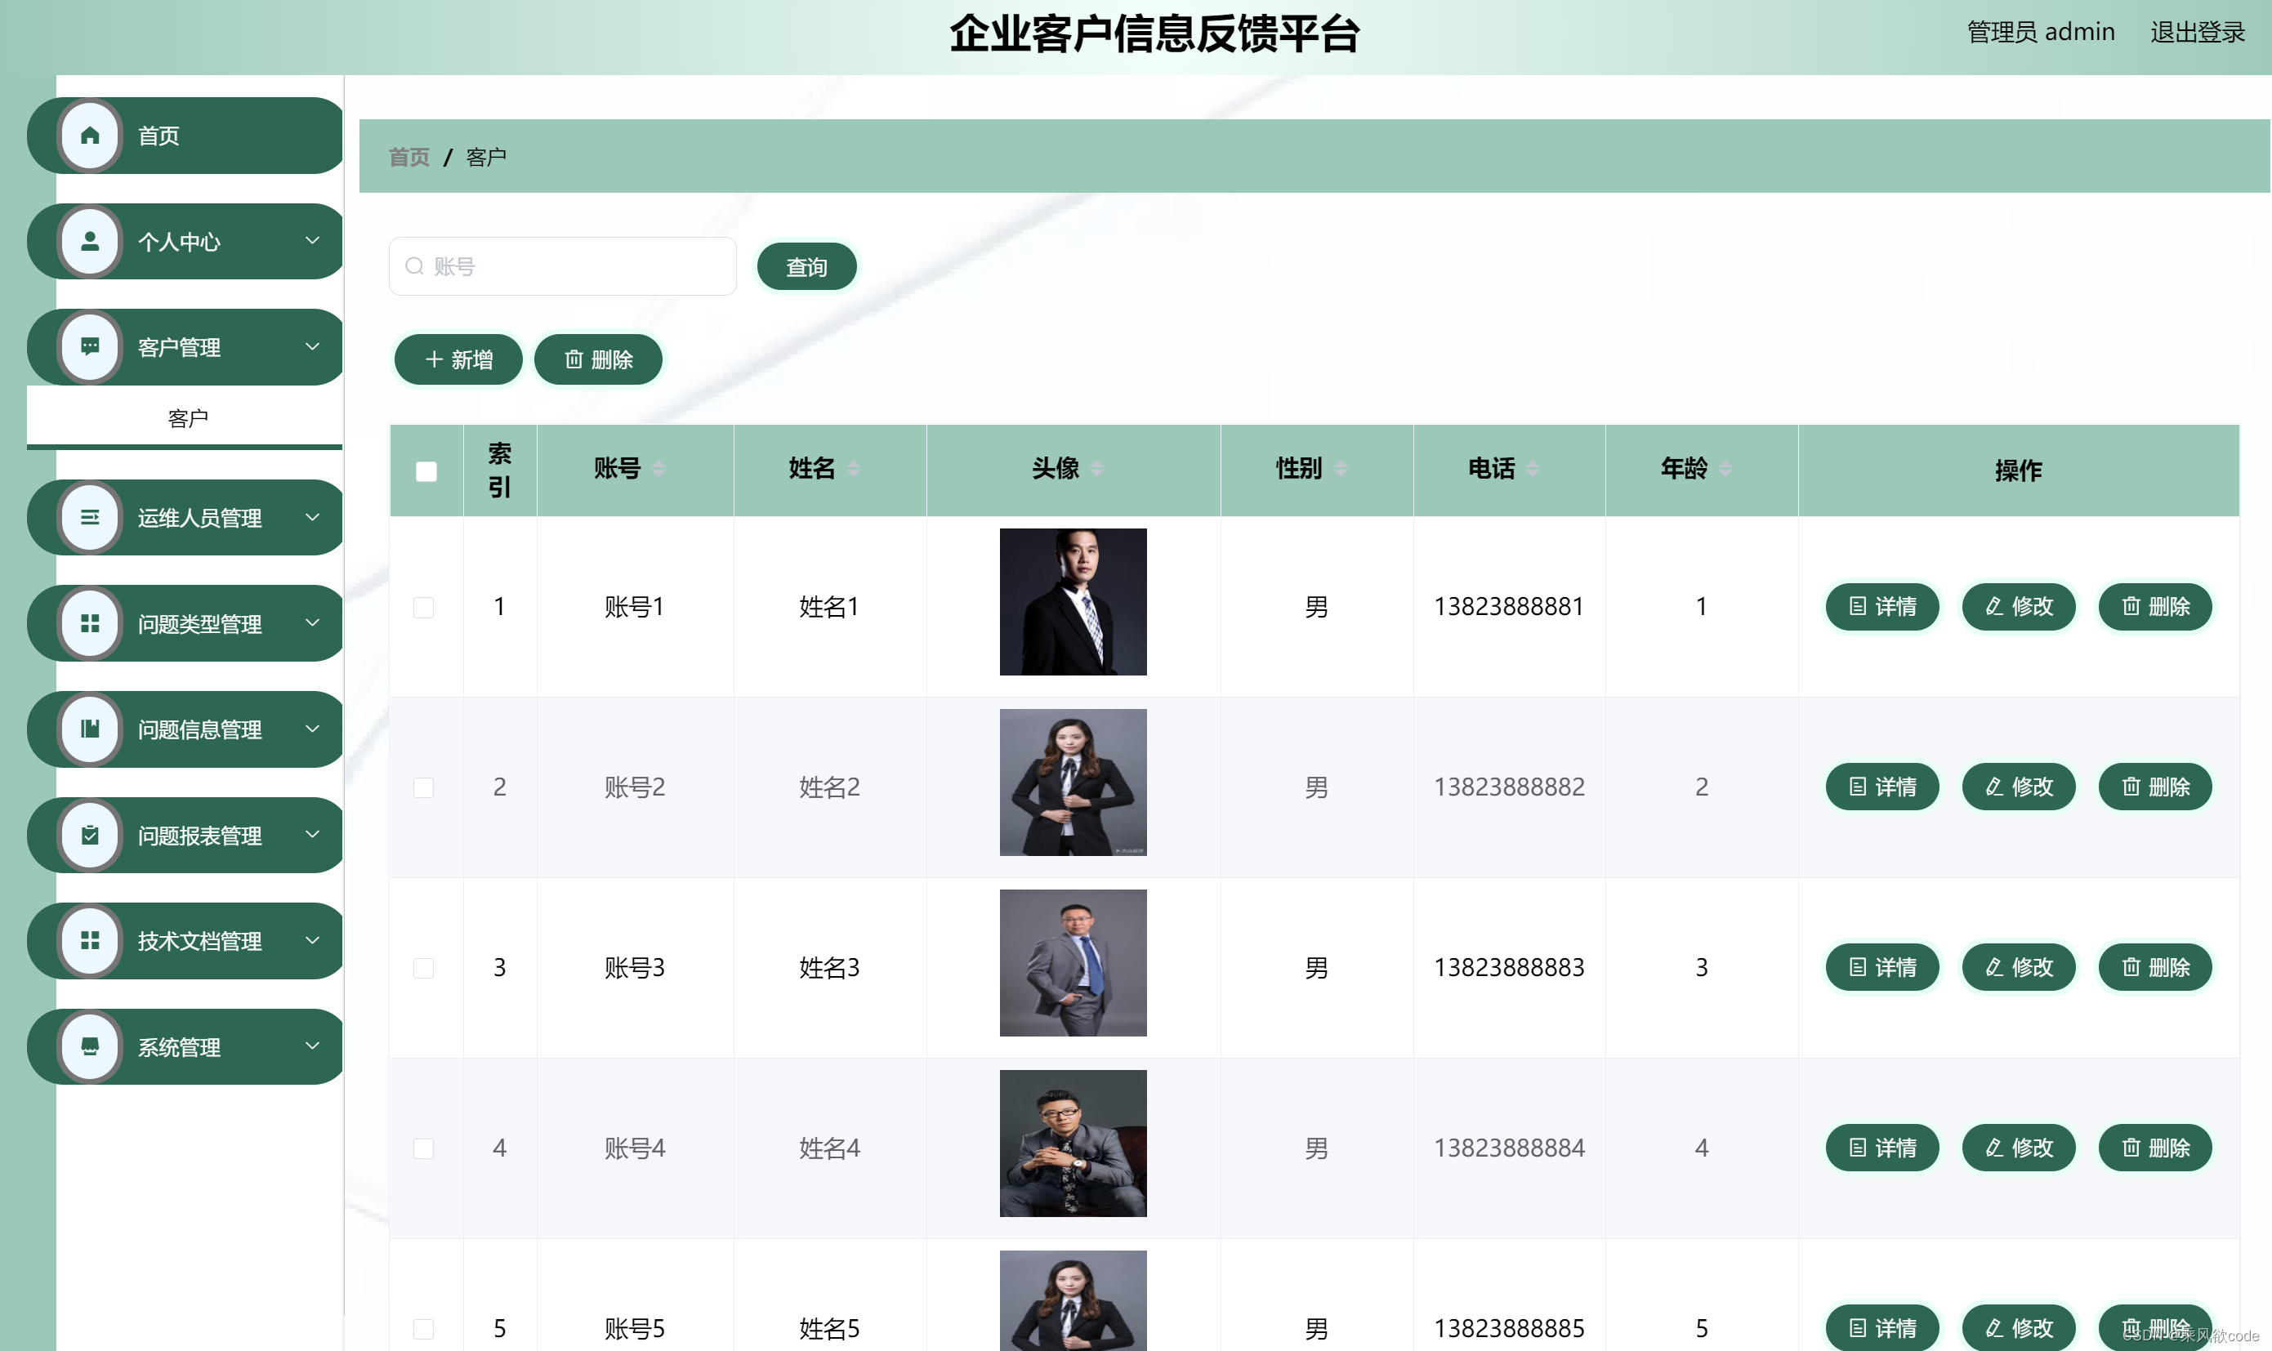
Task: Click the chat bubble icon for 客户管理
Action: point(89,347)
